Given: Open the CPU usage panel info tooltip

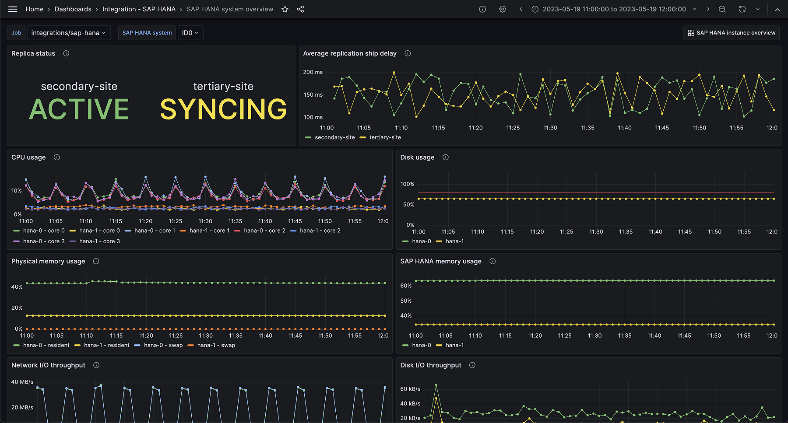Looking at the screenshot, I should 56,157.
